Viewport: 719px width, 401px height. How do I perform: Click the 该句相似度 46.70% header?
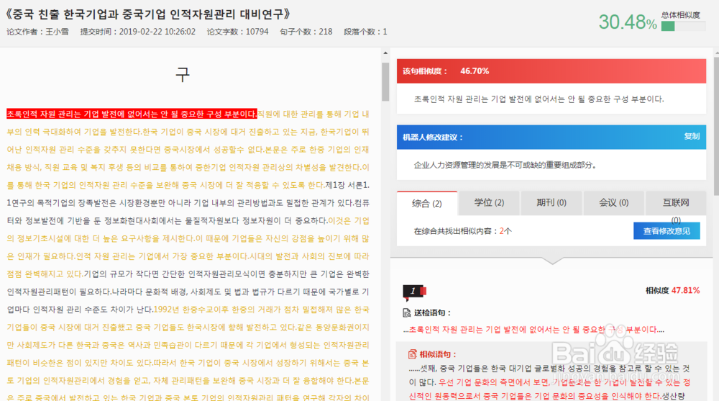click(x=551, y=71)
